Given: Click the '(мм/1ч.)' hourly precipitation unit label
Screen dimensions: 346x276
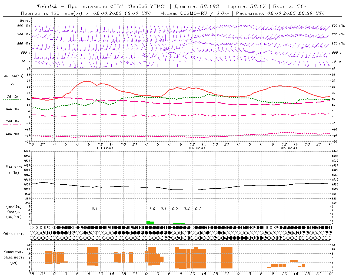Looking at the screenshot, I should (x=14, y=217).
